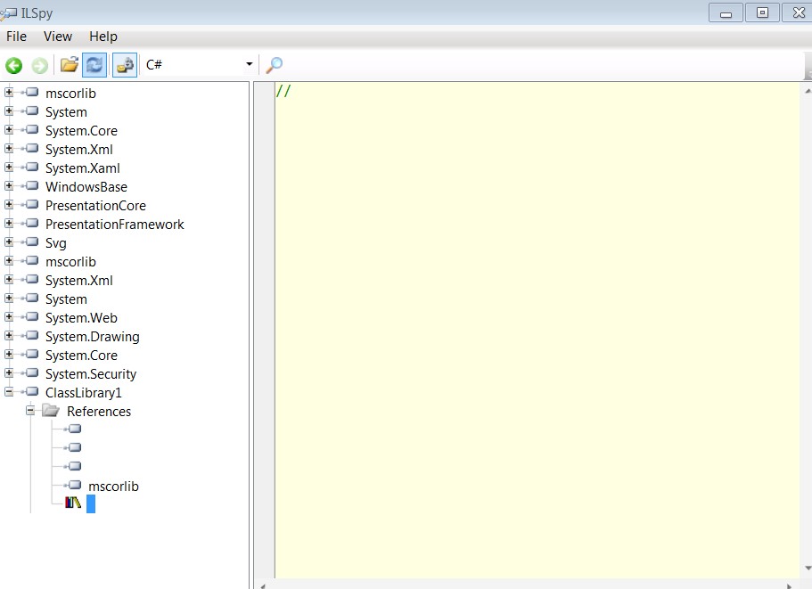Open the File menu
Viewport: 812px width, 589px height.
(16, 37)
